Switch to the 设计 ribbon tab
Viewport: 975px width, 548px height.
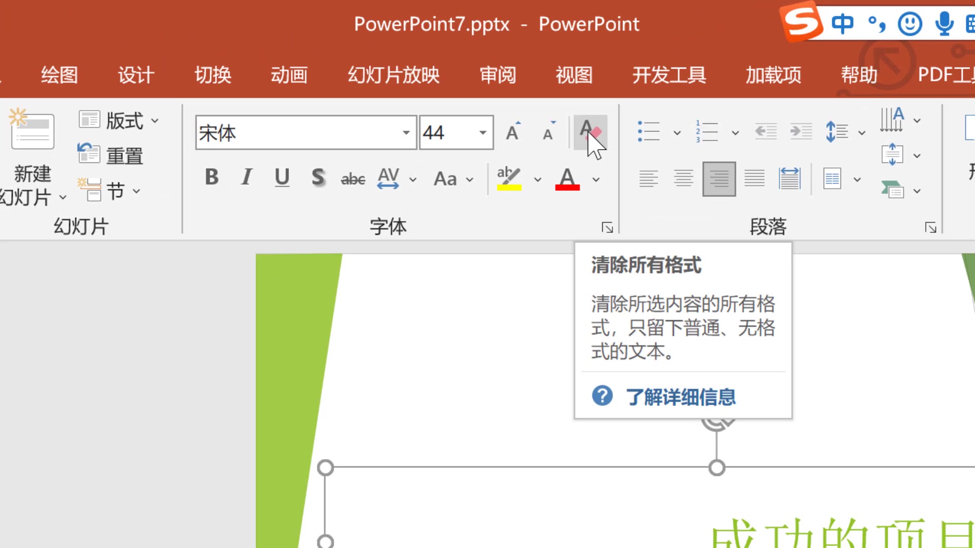[x=135, y=75]
